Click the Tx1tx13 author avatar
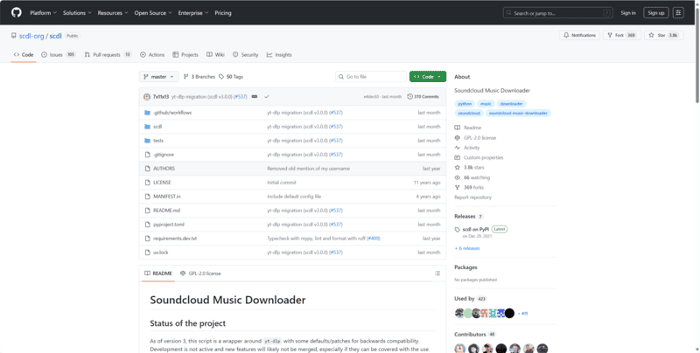 tap(147, 96)
